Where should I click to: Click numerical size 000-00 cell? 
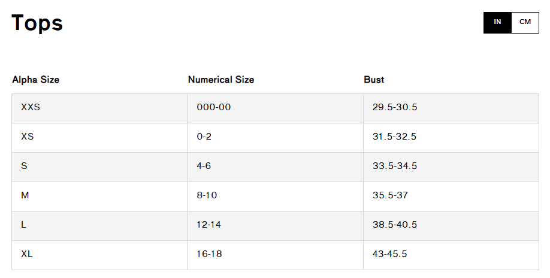click(276, 108)
